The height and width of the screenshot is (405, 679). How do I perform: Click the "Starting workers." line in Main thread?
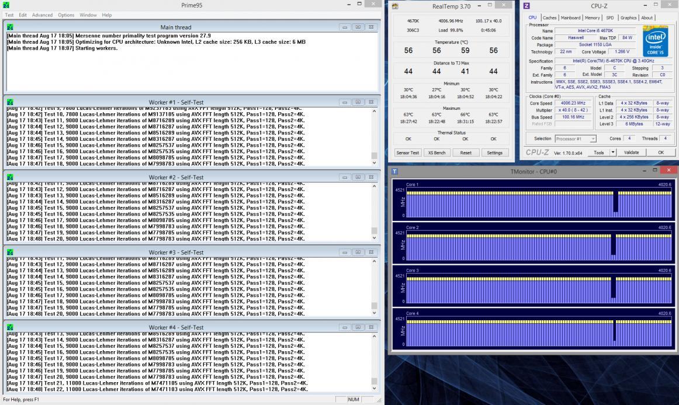tap(62, 48)
